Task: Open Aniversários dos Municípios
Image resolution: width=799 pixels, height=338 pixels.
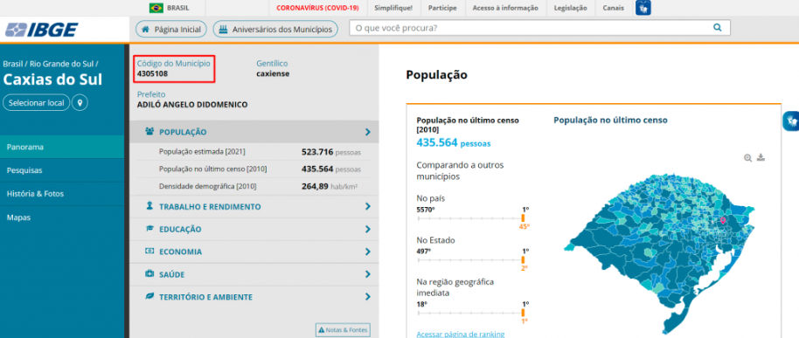Action: (x=275, y=30)
